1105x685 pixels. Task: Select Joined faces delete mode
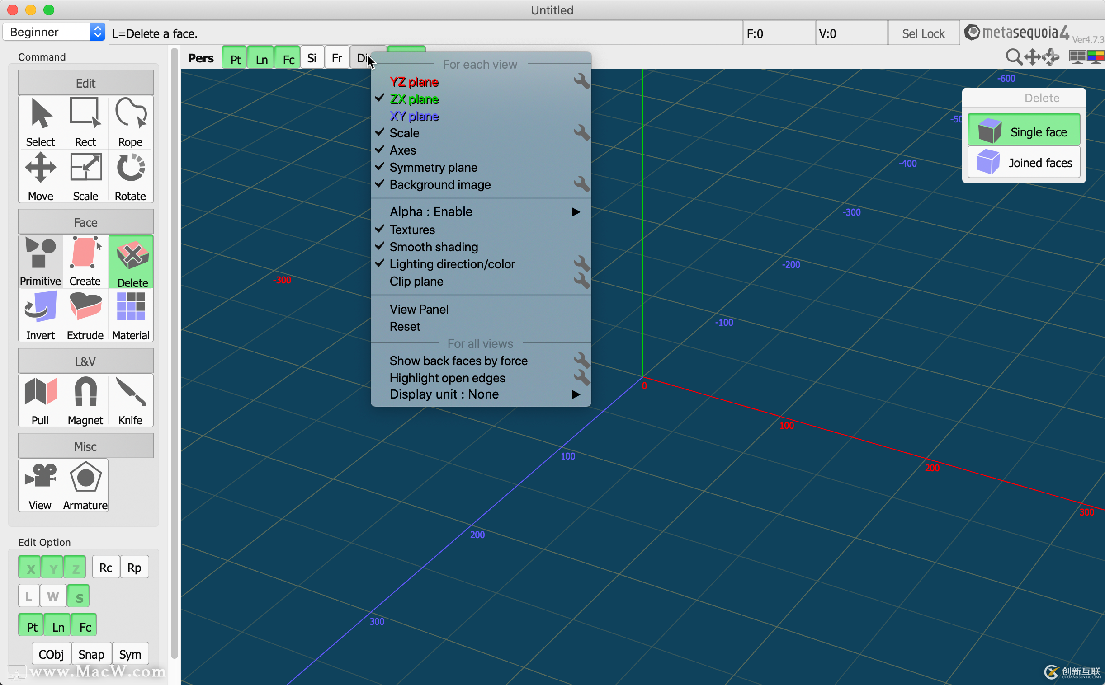pos(1024,163)
